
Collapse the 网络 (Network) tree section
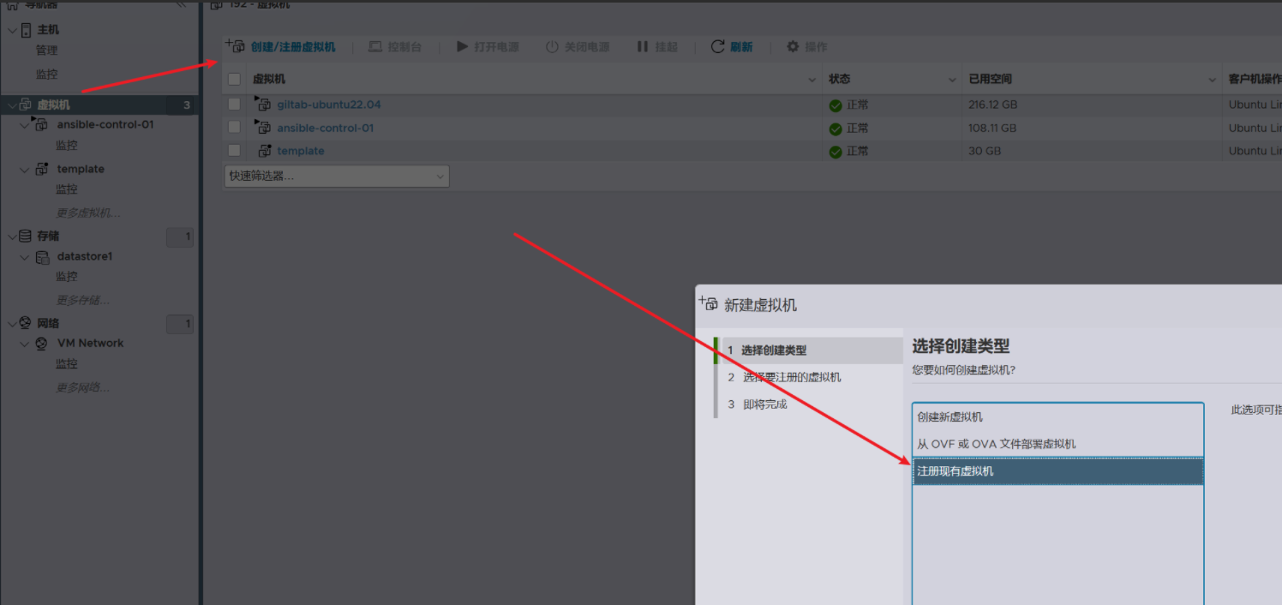11,324
